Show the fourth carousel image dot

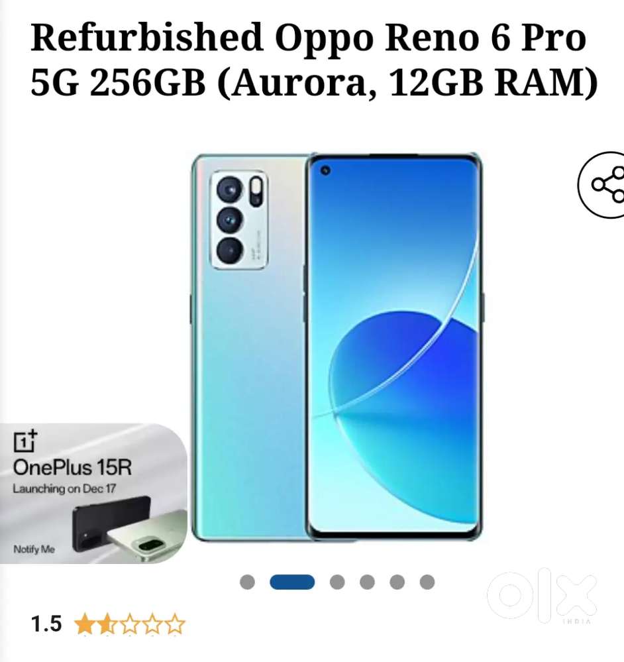tap(367, 582)
